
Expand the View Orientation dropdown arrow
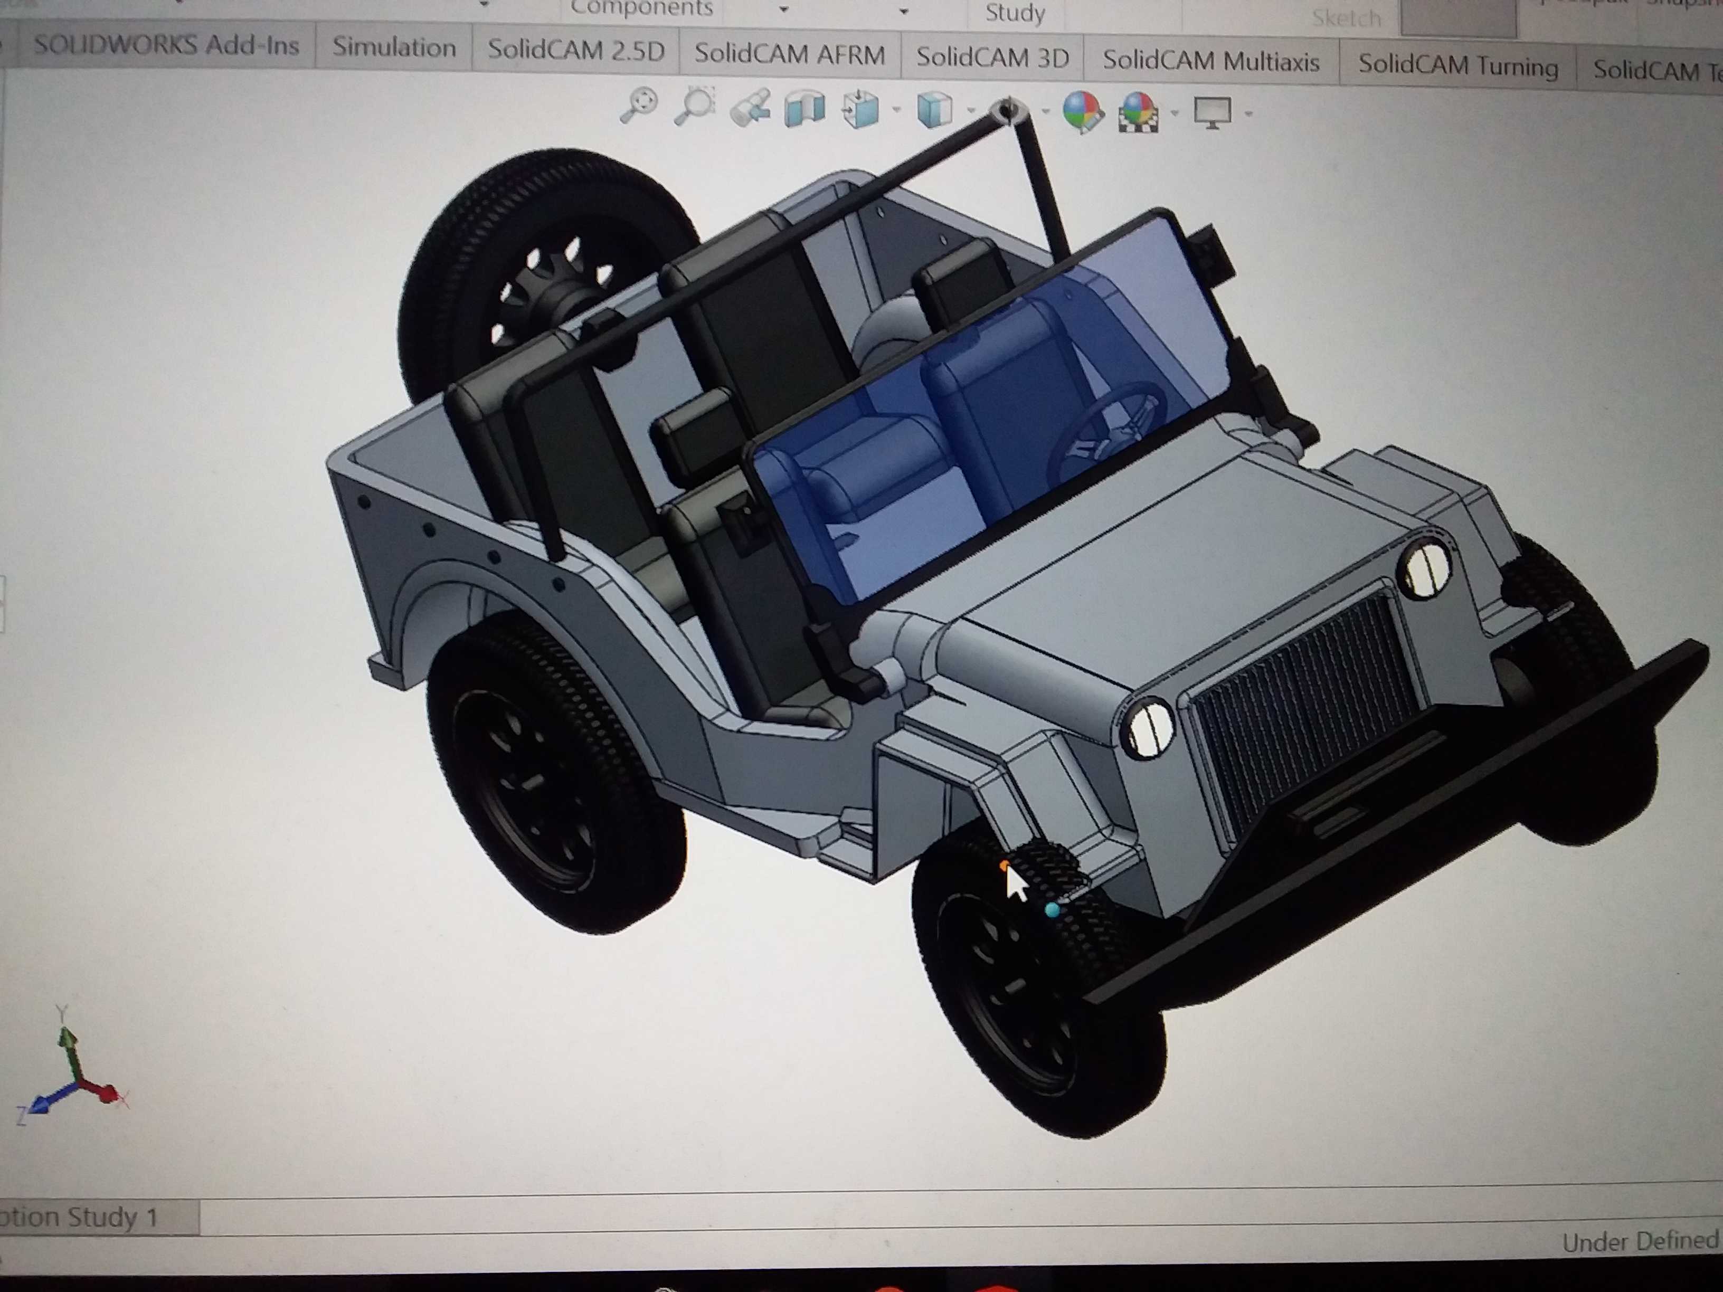point(896,110)
